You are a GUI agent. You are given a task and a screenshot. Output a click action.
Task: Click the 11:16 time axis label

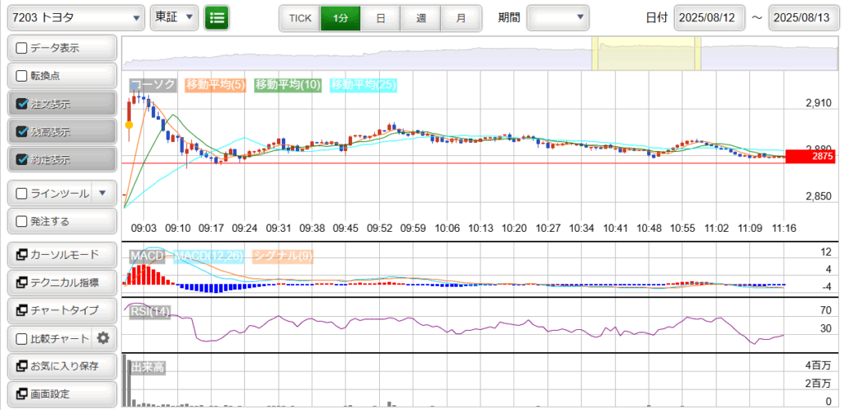(x=783, y=228)
